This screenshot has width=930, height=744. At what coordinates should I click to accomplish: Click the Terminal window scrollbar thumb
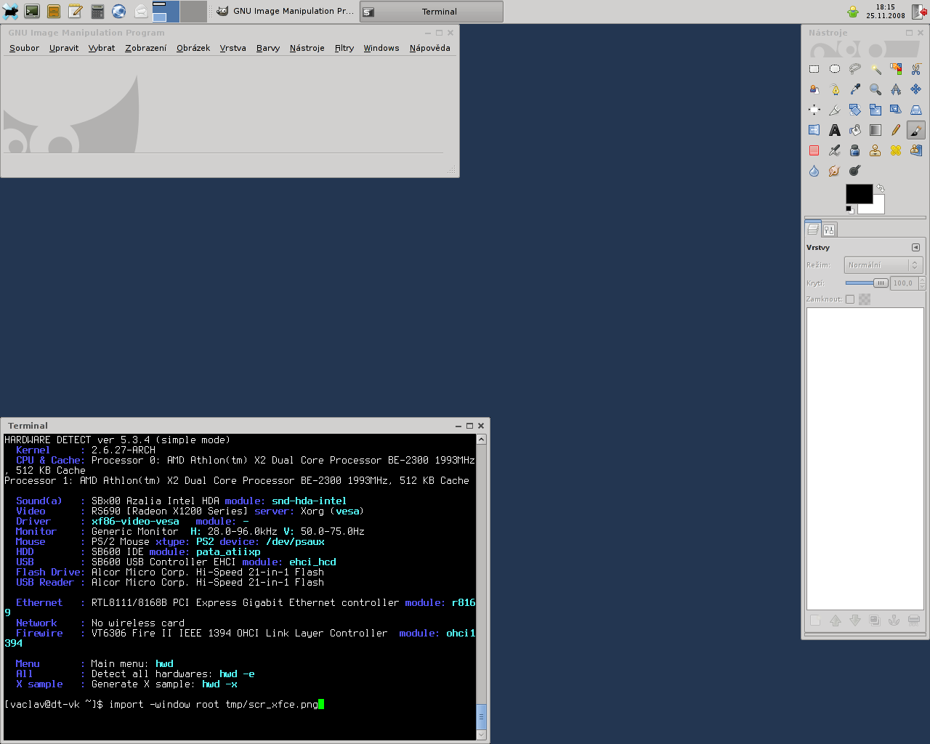tap(481, 716)
